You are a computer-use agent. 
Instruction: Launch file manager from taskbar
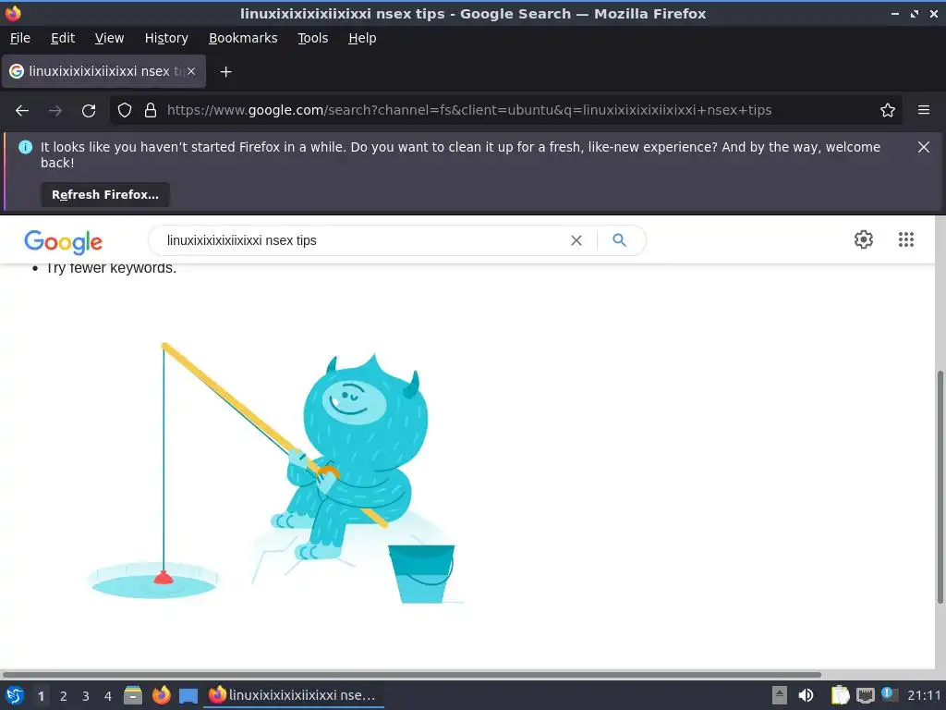pyautogui.click(x=133, y=695)
